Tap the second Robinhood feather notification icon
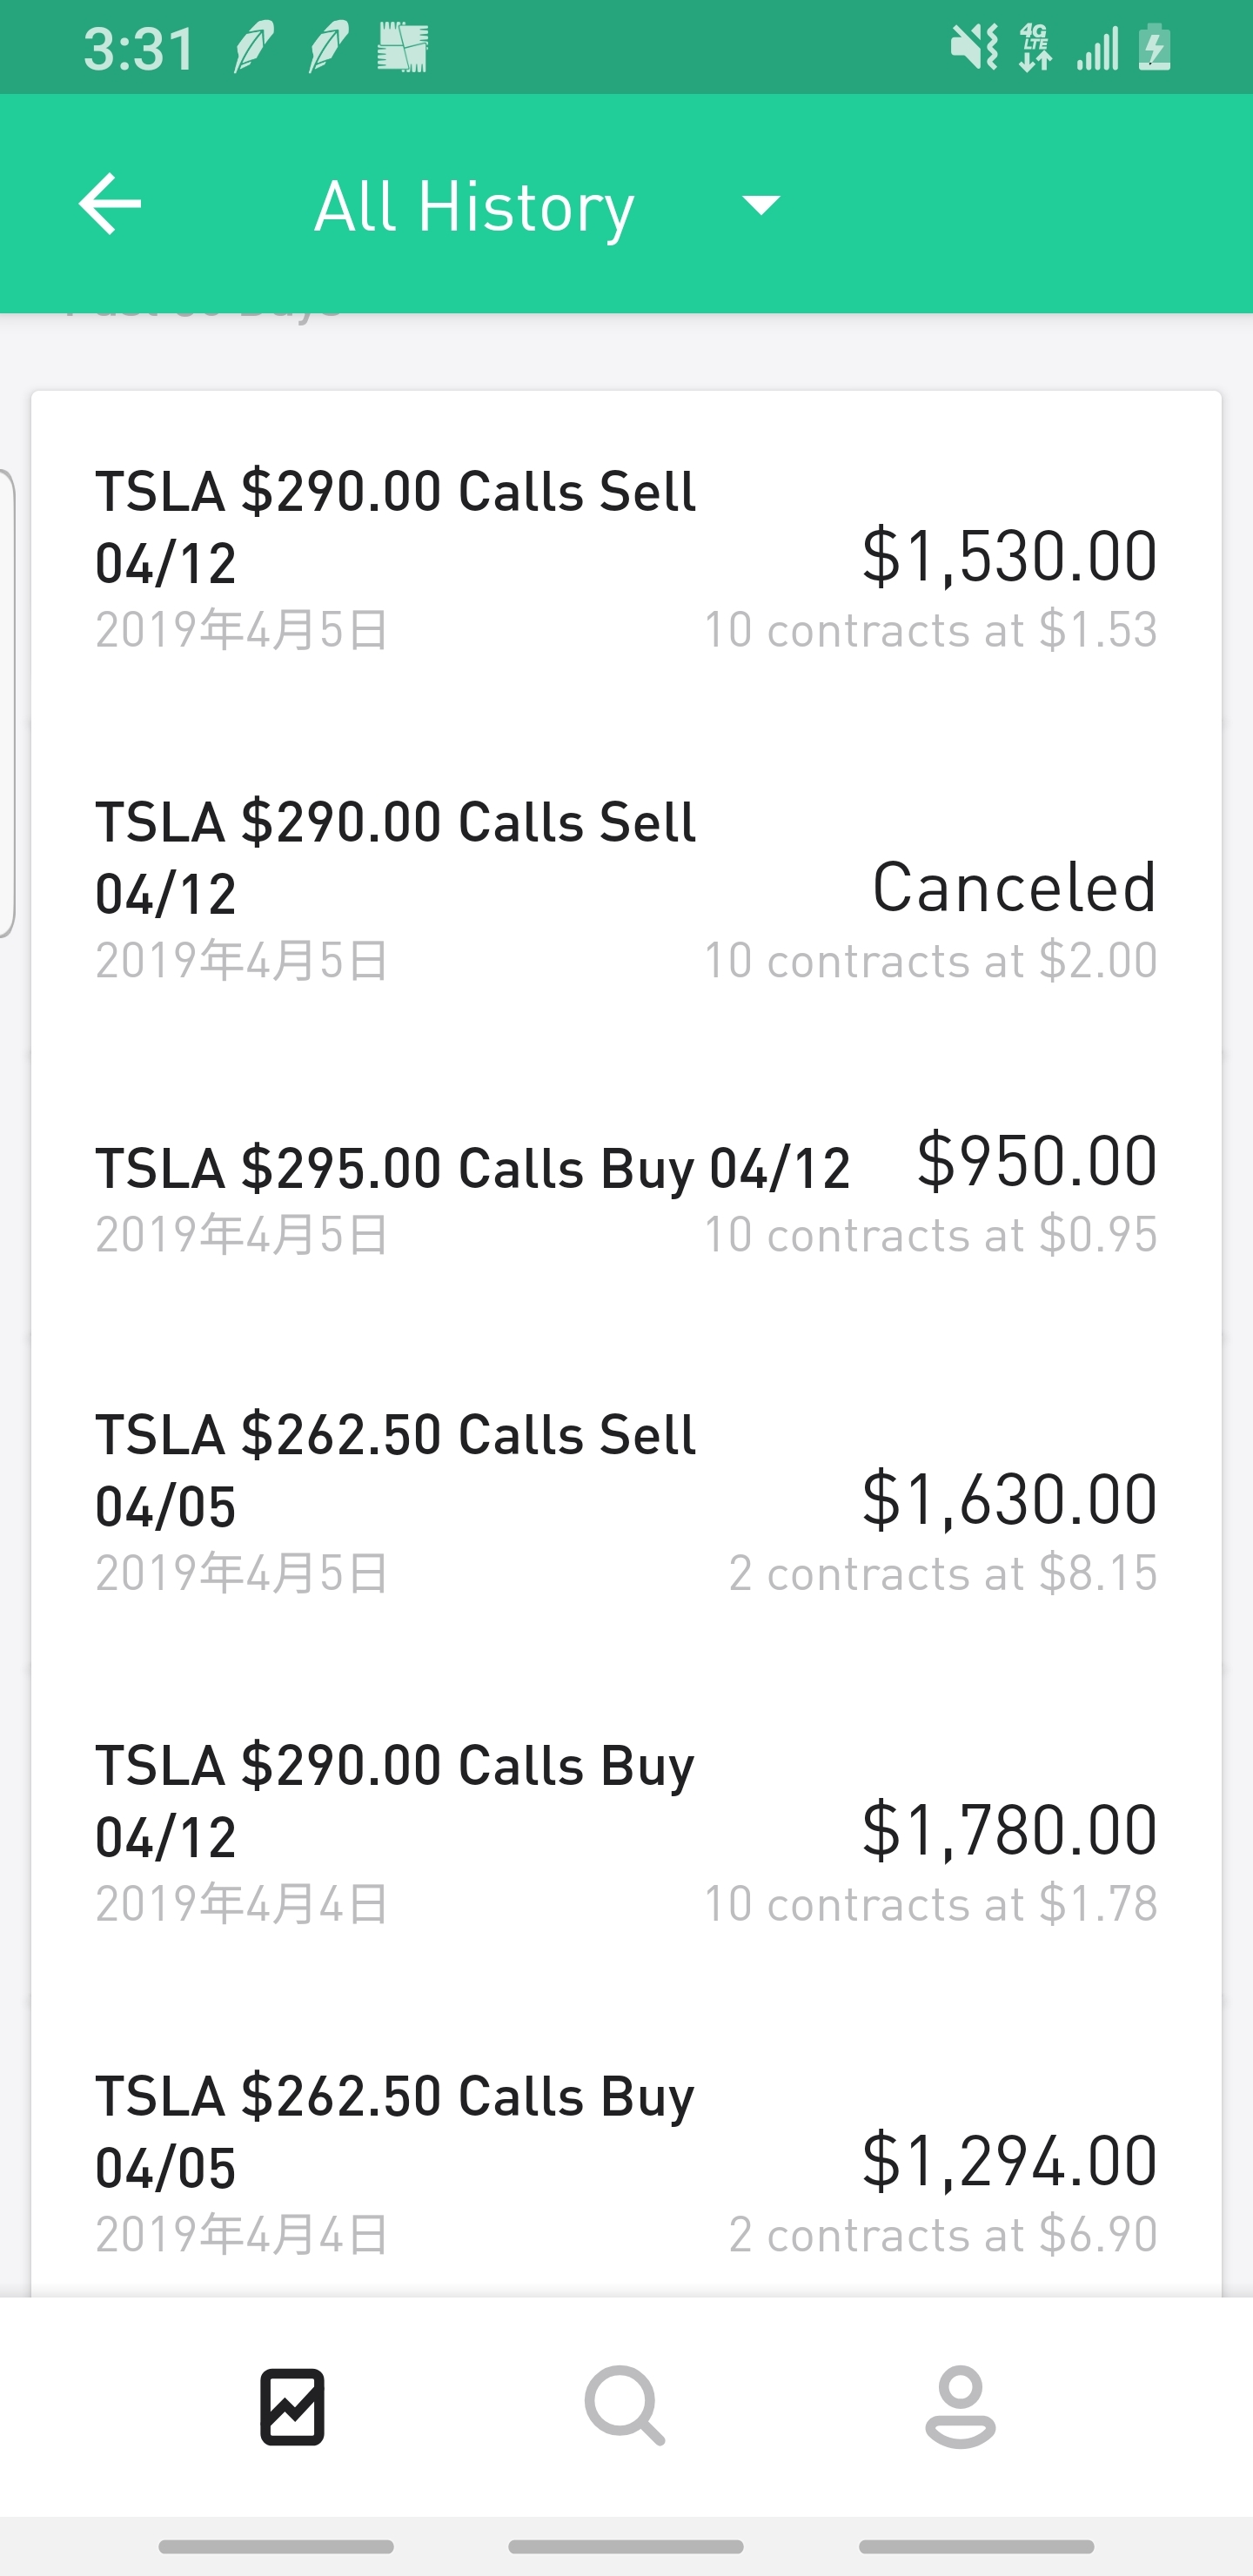Image resolution: width=1253 pixels, height=2576 pixels. 328,48
